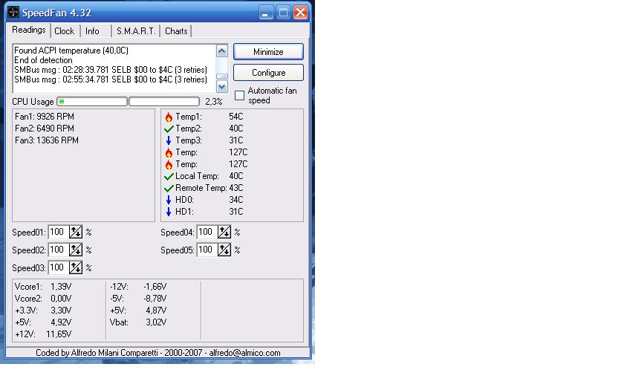Click the Vbat 3,02V reading
This screenshot has width=624, height=390.
[x=138, y=322]
